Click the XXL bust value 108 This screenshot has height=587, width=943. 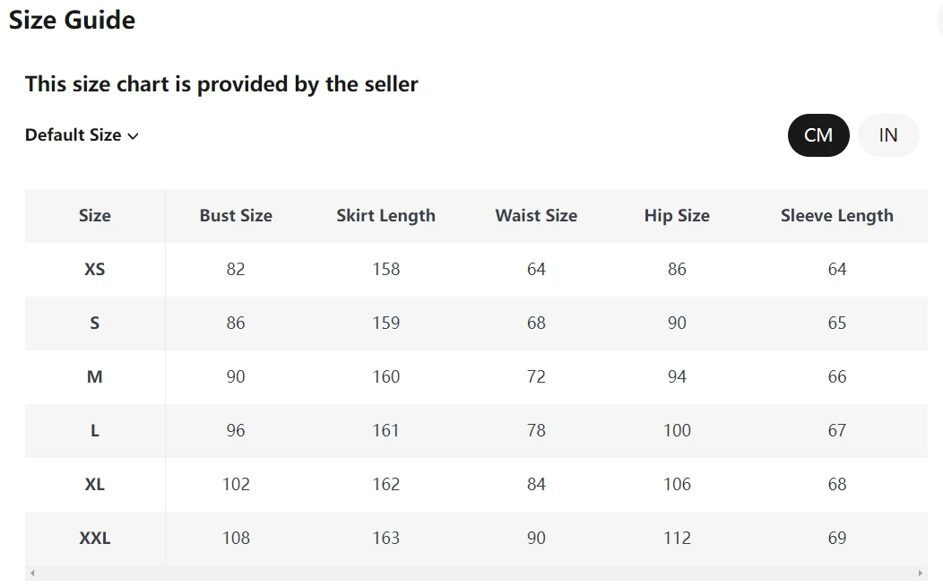pos(236,539)
